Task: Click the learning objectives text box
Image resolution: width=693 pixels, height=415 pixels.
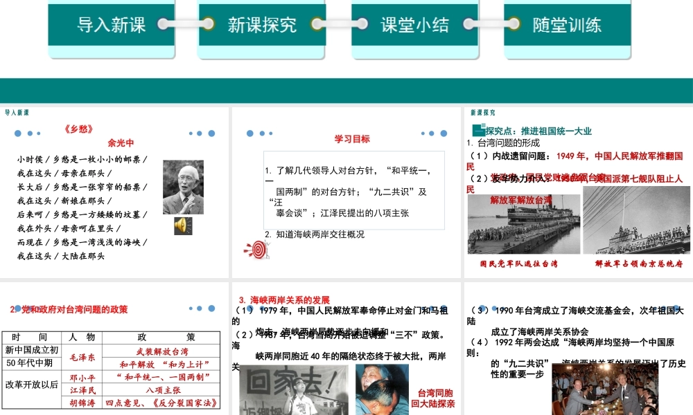Action: [353, 190]
